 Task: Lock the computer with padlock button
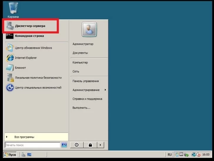[90, 145]
